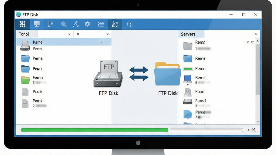Click the shield icon in Remr row
The width and height of the screenshot is (276, 155).
[x=252, y=42]
